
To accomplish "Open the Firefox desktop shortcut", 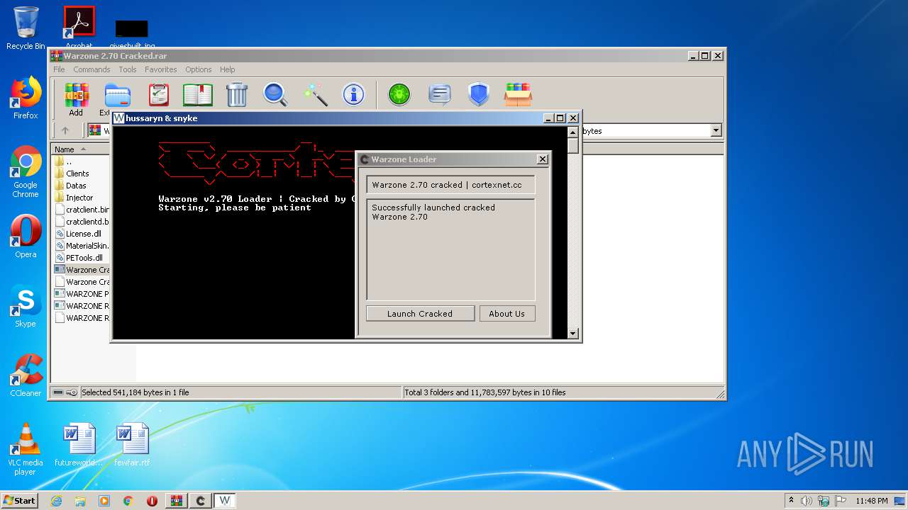I will (x=26, y=98).
